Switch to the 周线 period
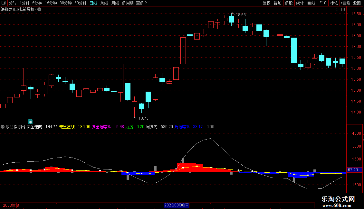The width and height of the screenshot is (364, 209). point(104,3)
